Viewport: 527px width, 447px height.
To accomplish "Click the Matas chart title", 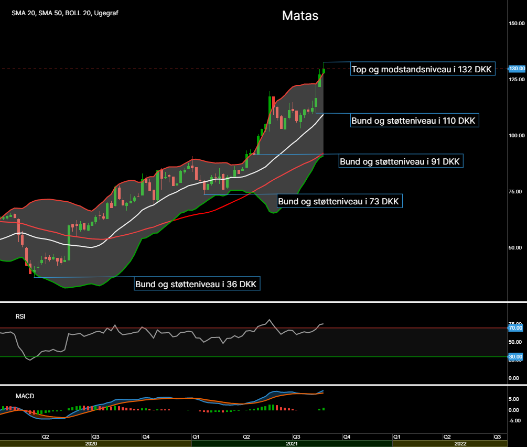I will [300, 15].
